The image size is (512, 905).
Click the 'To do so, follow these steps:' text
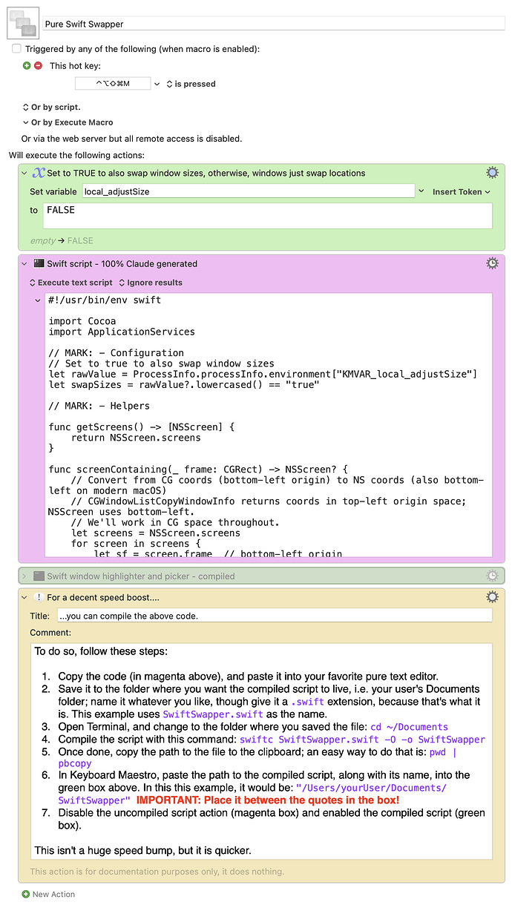coord(101,651)
